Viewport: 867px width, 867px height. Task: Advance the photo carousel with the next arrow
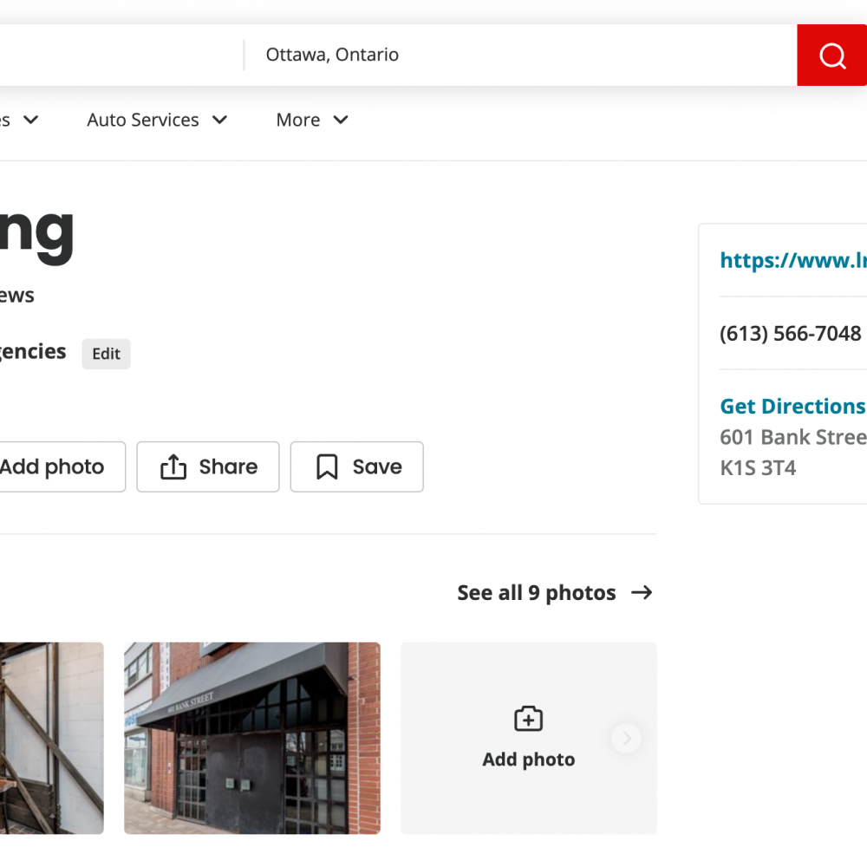625,739
